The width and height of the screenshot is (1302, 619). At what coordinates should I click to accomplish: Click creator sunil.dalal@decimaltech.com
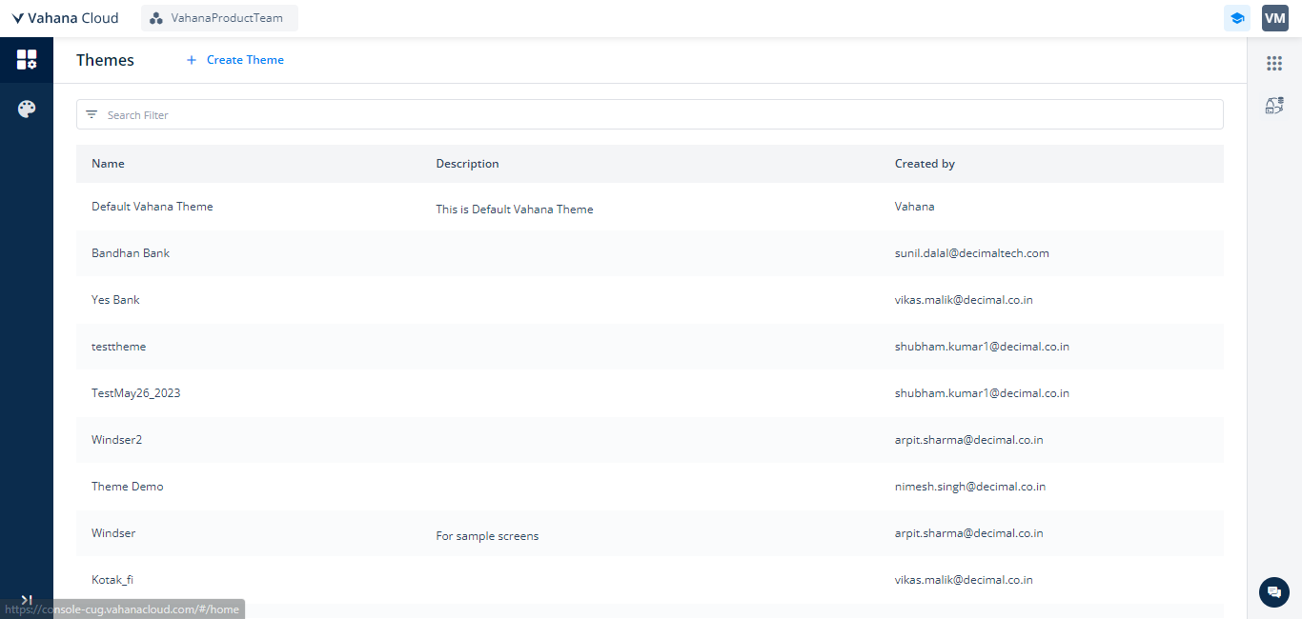pos(971,253)
